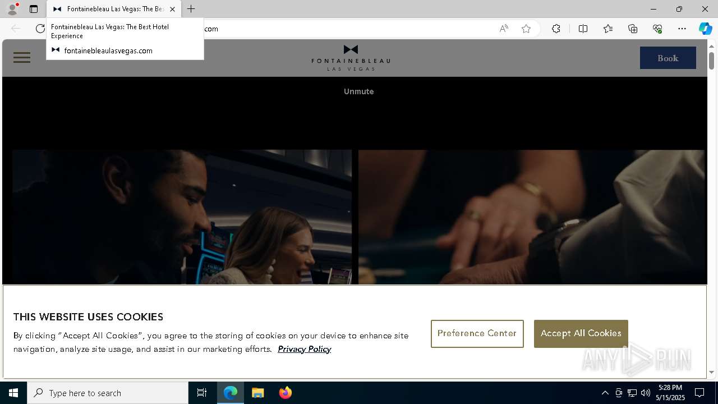This screenshot has width=718, height=404.
Task: Click the address bar URL field
Action: click(348, 29)
